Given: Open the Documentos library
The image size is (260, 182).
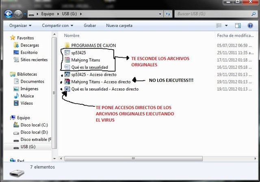Looking at the screenshot, I should 32,81.
